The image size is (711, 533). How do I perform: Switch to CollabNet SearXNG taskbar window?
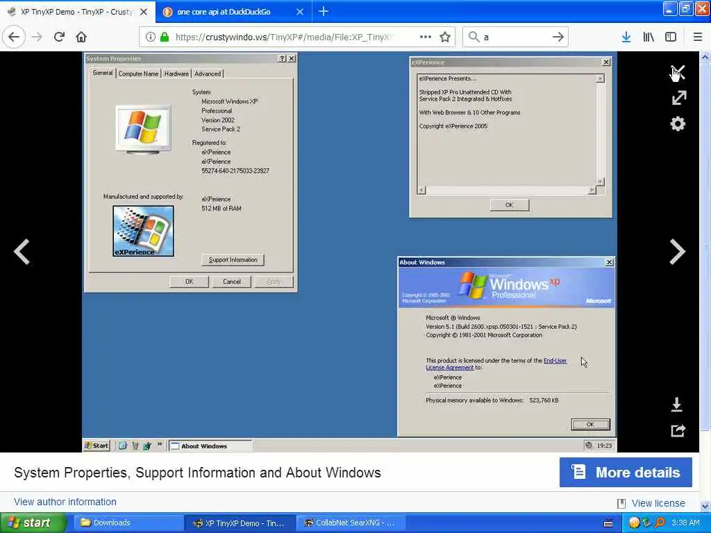(351, 523)
